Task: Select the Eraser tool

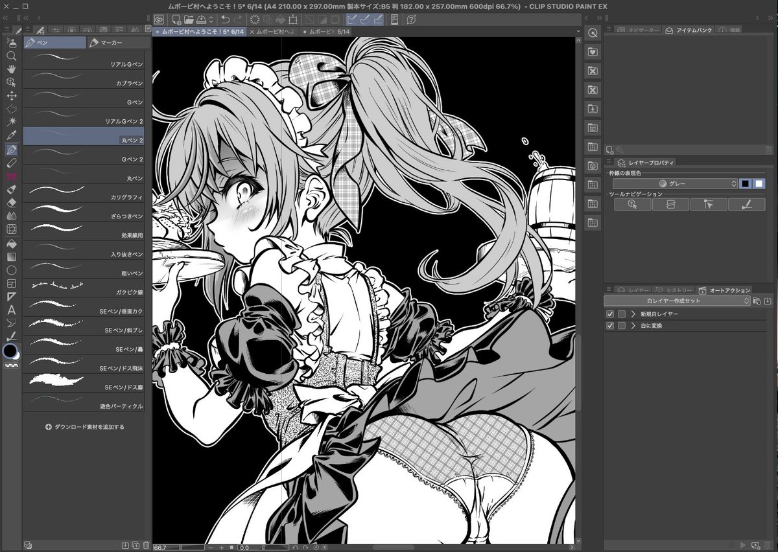Action: pyautogui.click(x=11, y=203)
